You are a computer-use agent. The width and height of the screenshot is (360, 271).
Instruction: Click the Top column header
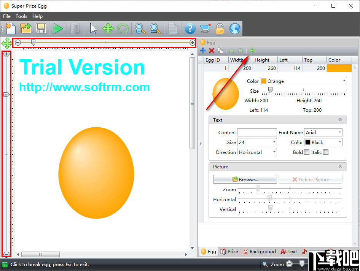315,60
